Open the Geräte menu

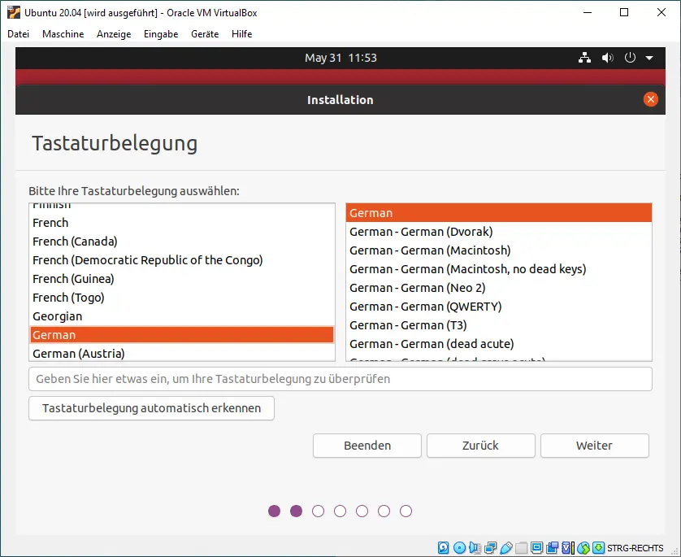(205, 34)
